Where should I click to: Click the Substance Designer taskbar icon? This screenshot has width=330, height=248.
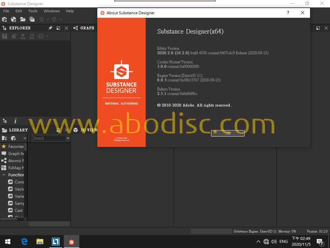pos(72,242)
